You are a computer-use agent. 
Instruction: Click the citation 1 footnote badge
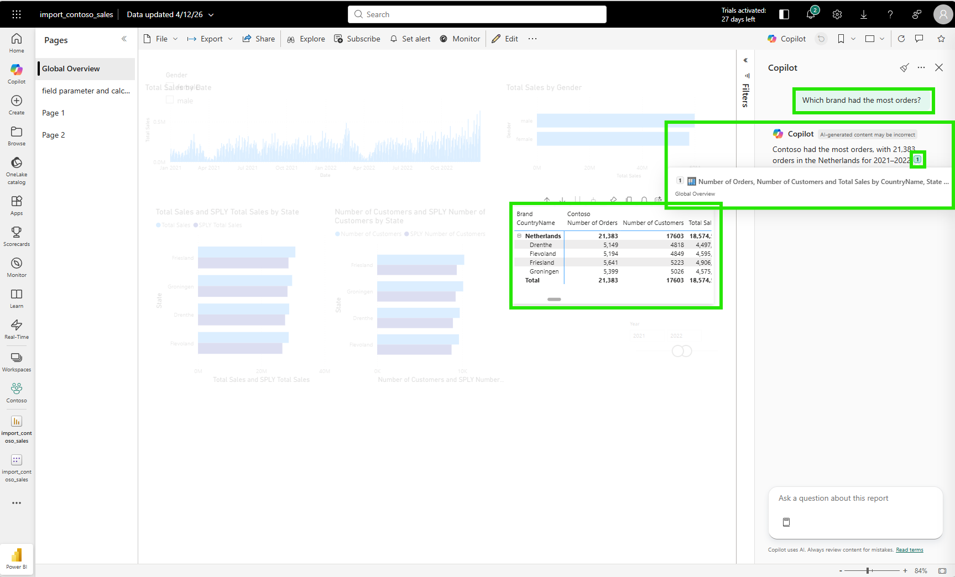(917, 160)
